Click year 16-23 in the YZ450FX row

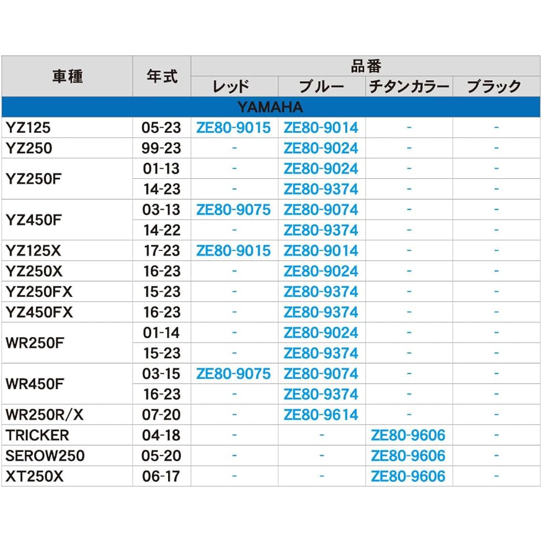pyautogui.click(x=162, y=312)
